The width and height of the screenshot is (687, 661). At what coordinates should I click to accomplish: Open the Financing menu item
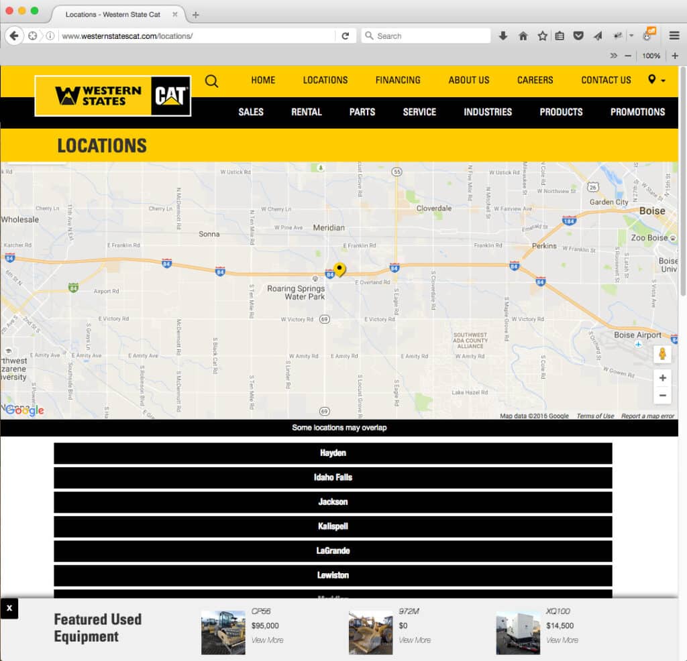(x=398, y=80)
